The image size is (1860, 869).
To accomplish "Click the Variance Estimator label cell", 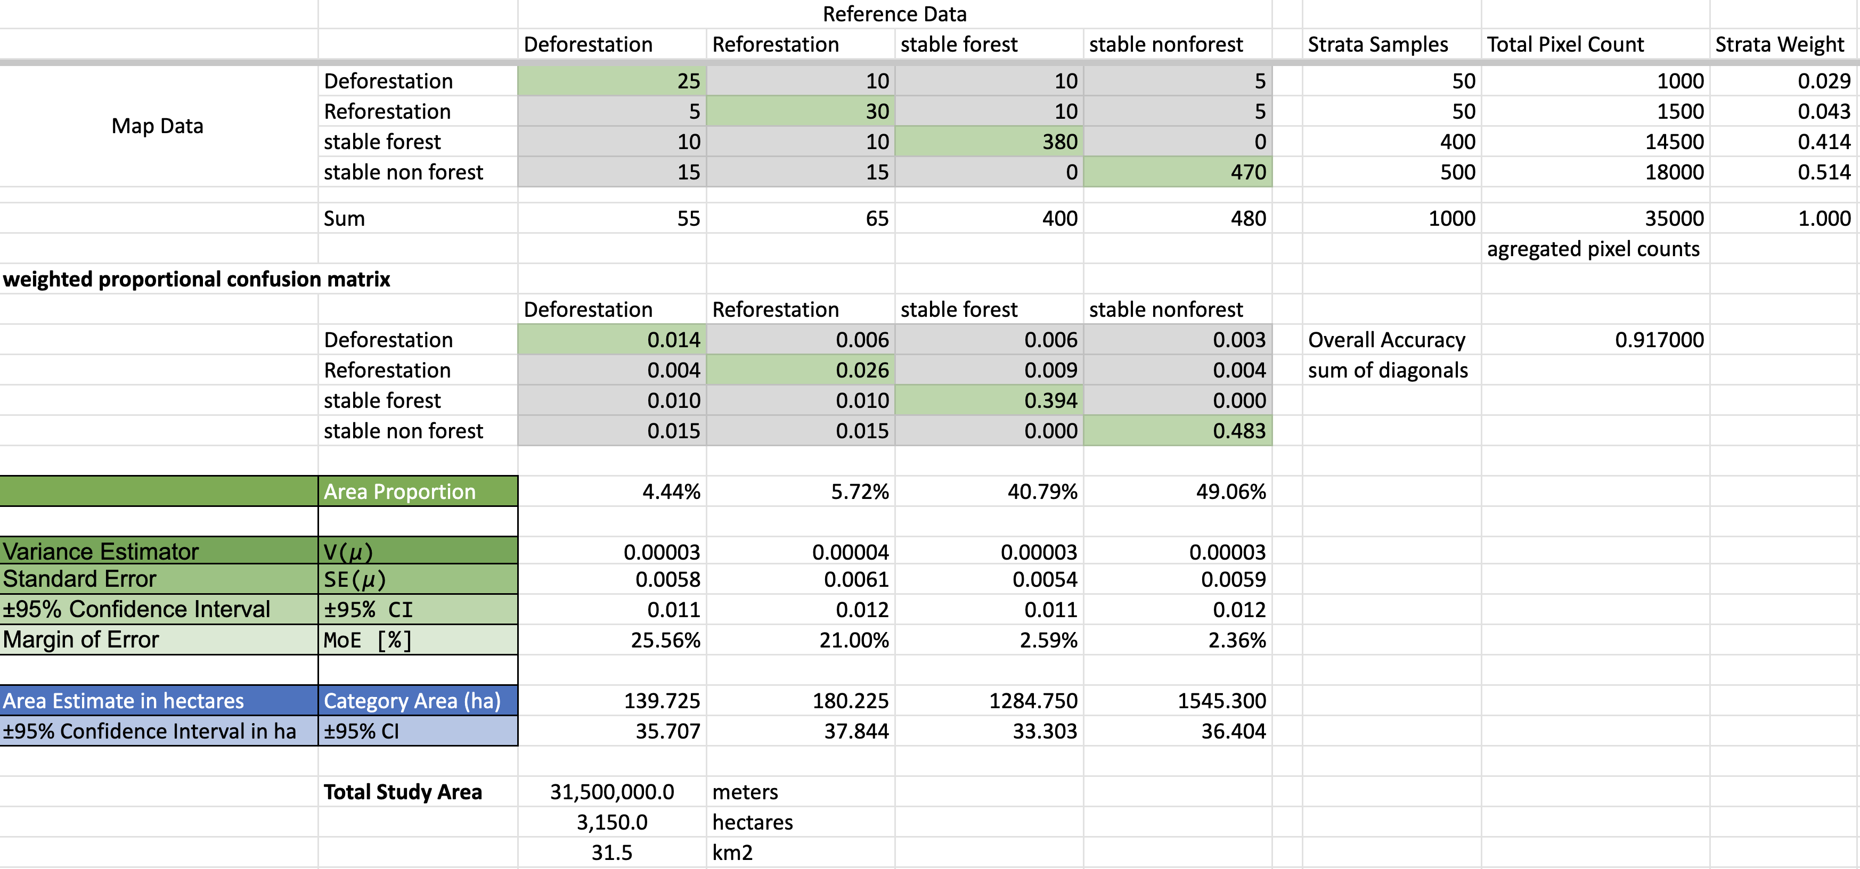I will point(158,552).
